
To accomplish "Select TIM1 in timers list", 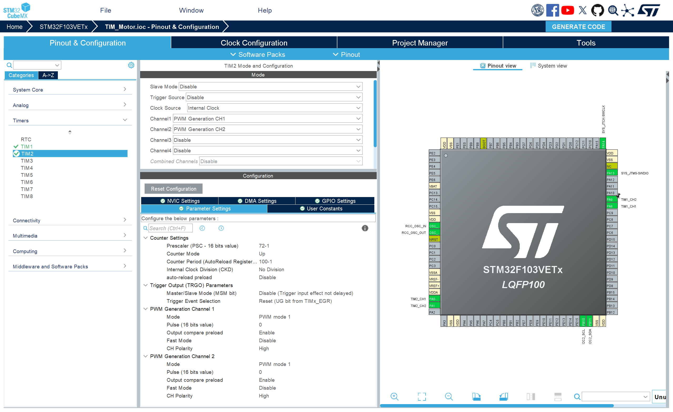I will (27, 147).
